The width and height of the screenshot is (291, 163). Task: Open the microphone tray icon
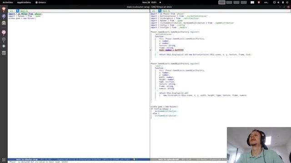coord(283,2)
